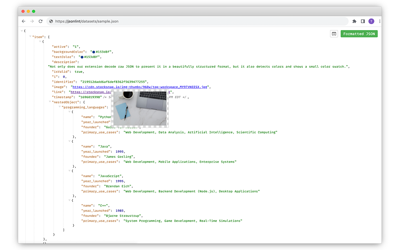This screenshot has width=400, height=250.
Task: Click the forward navigation arrow
Action: point(32,21)
